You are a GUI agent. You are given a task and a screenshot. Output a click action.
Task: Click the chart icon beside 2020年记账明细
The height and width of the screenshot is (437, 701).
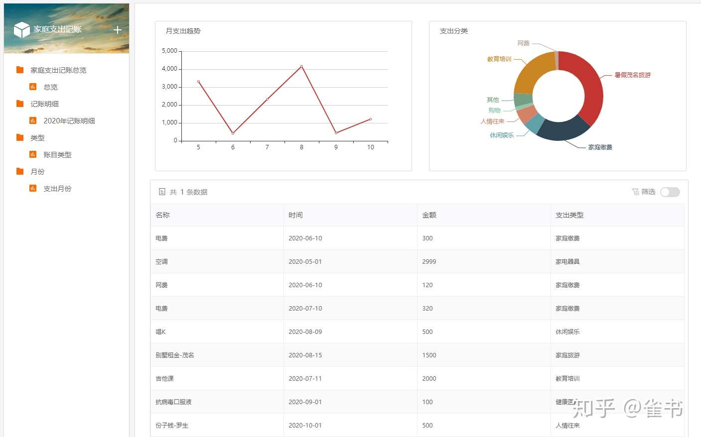point(33,120)
